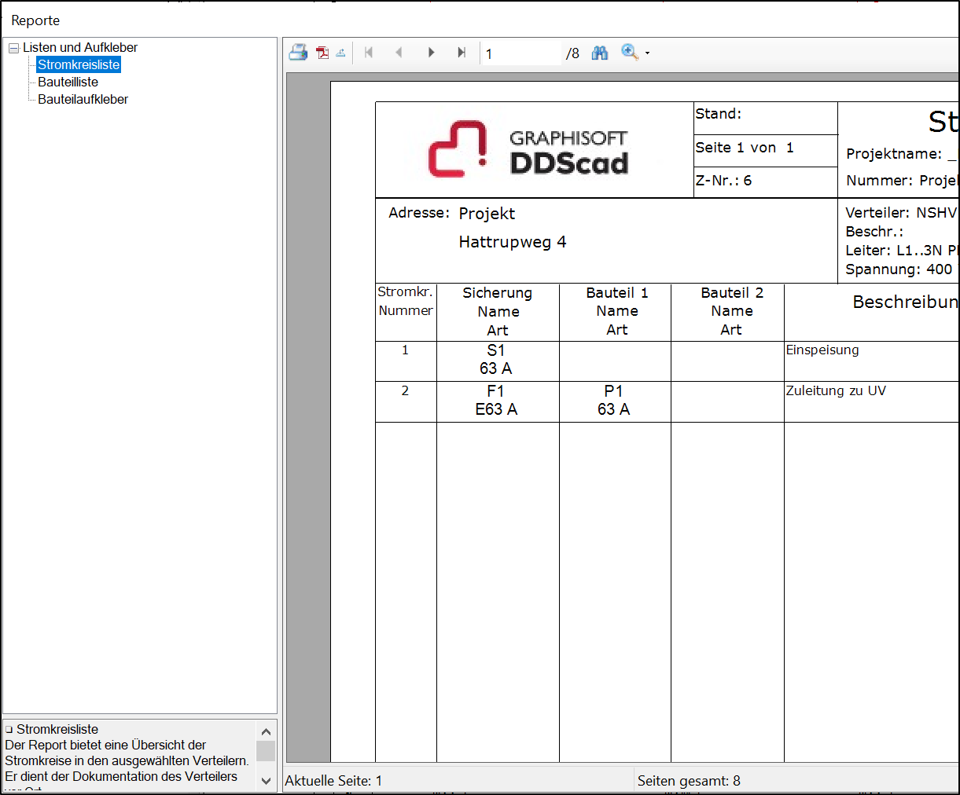Advance to the next report page
The width and height of the screenshot is (960, 795).
pos(431,53)
